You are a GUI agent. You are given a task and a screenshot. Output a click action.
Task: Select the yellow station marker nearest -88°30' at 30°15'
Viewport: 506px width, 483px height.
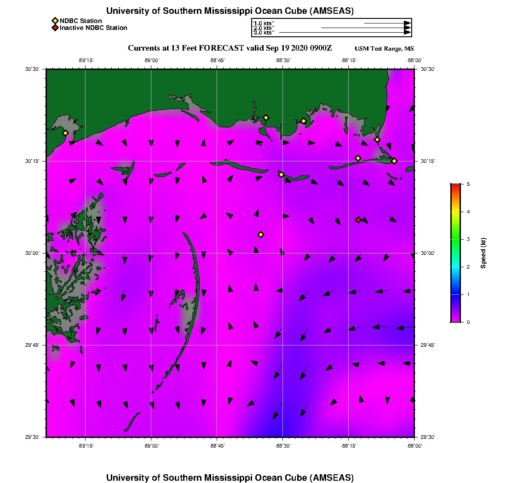(281, 174)
